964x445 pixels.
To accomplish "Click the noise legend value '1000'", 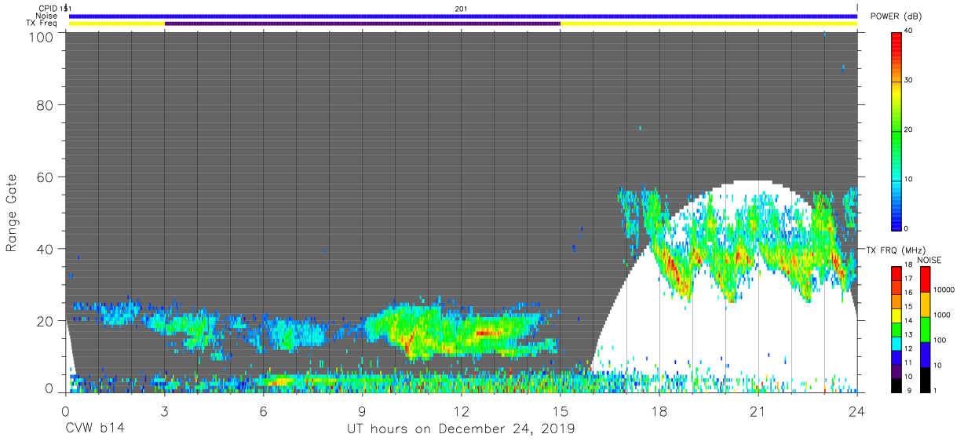I will click(x=941, y=316).
